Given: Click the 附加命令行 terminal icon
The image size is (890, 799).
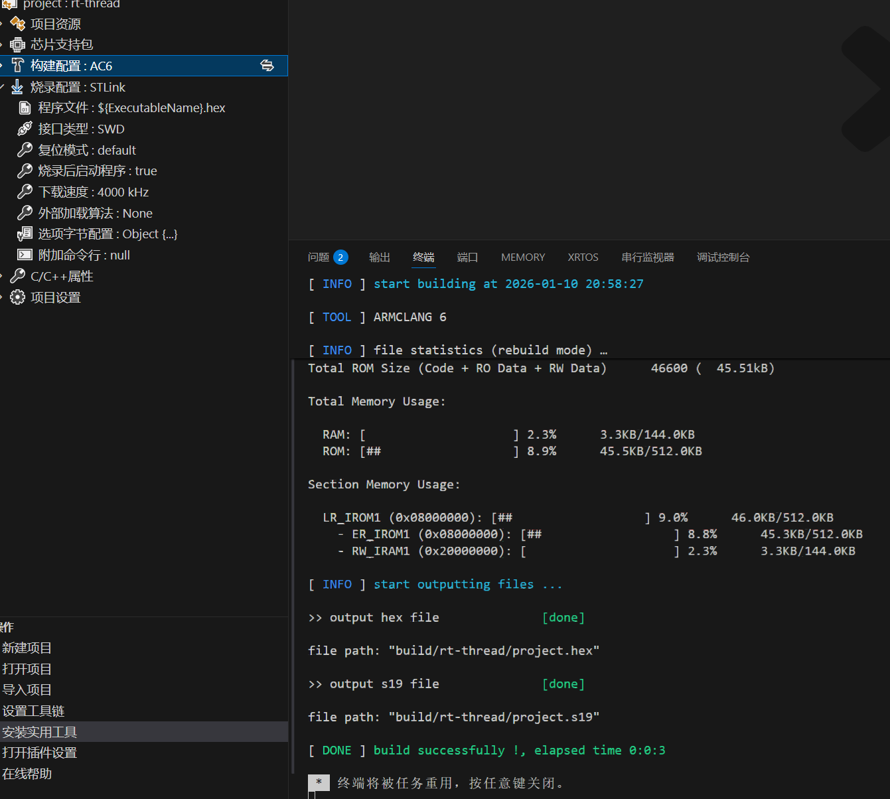Looking at the screenshot, I should click(x=25, y=255).
